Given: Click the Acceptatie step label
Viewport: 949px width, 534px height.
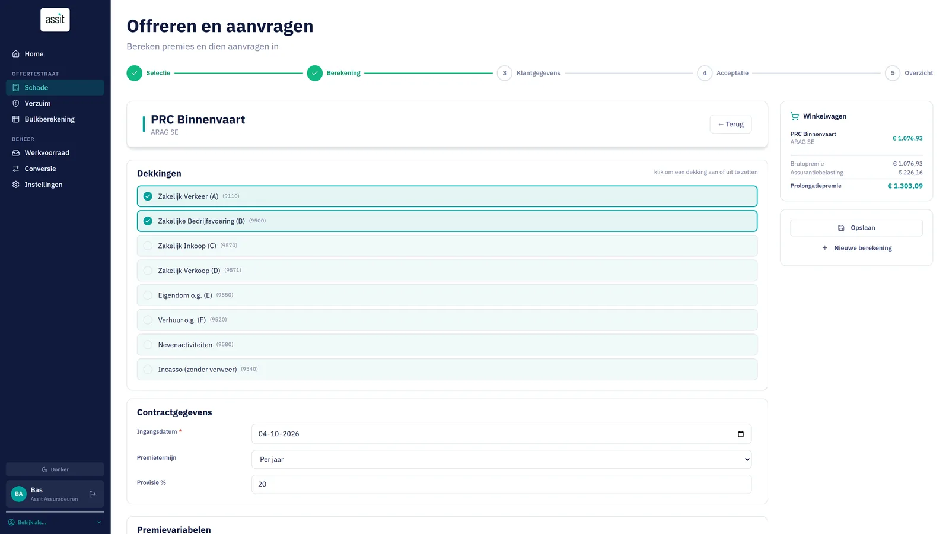Looking at the screenshot, I should pyautogui.click(x=733, y=73).
